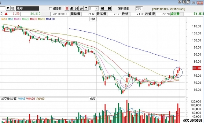Click the green 成交量 label

pos(175,14)
